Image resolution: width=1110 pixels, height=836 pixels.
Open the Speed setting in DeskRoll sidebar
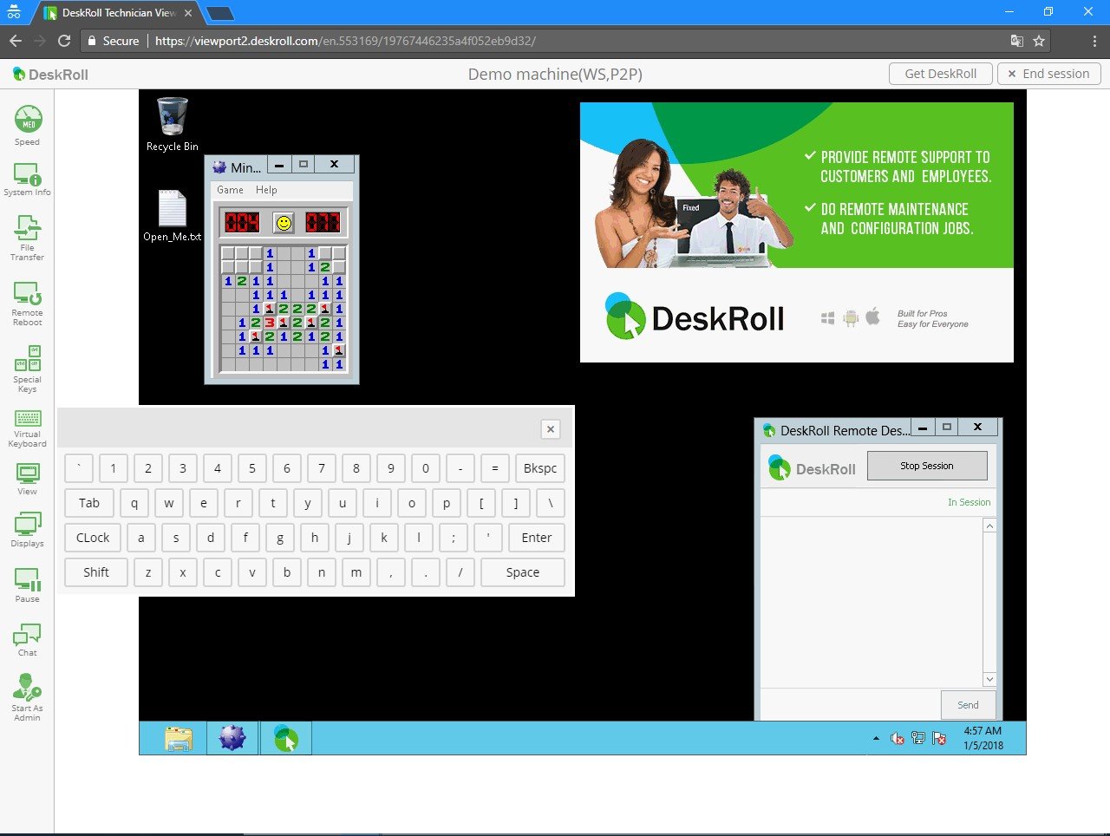[28, 125]
